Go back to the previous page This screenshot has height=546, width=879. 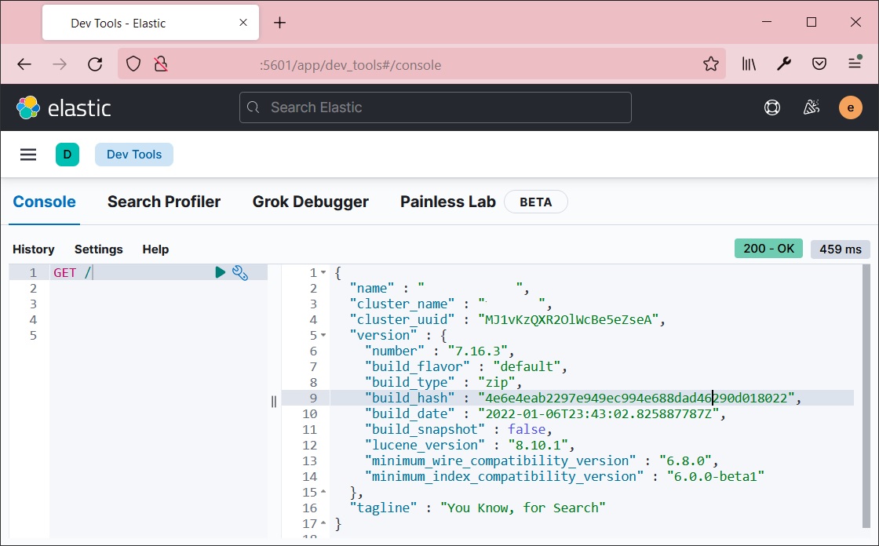tap(24, 64)
